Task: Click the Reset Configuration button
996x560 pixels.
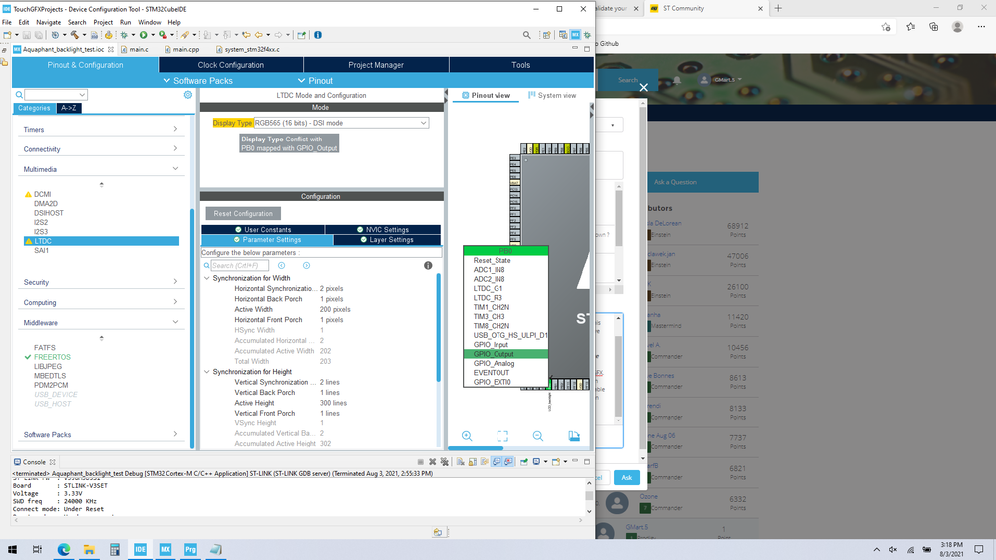Action: pyautogui.click(x=243, y=214)
